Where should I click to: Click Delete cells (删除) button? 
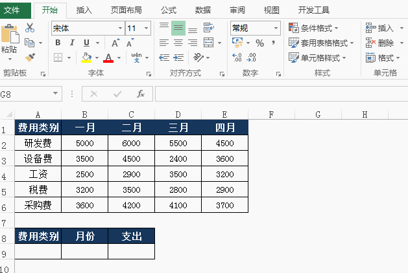point(380,43)
